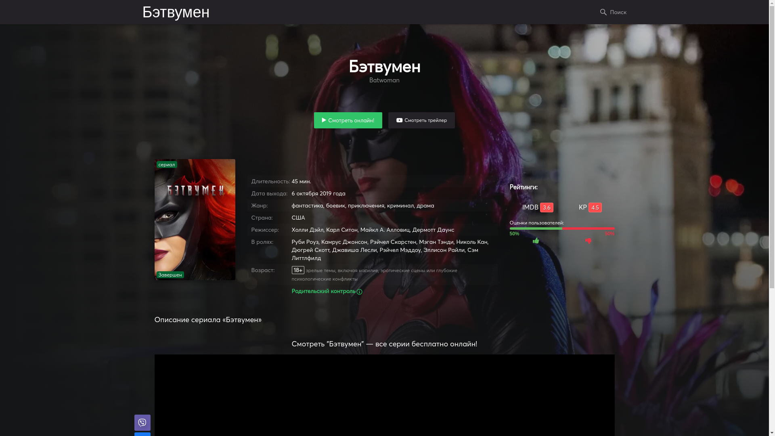
Task: Open the приключения genre link
Action: pos(366,205)
